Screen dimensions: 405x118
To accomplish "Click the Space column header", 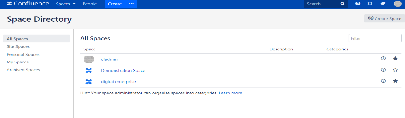I will point(90,49).
